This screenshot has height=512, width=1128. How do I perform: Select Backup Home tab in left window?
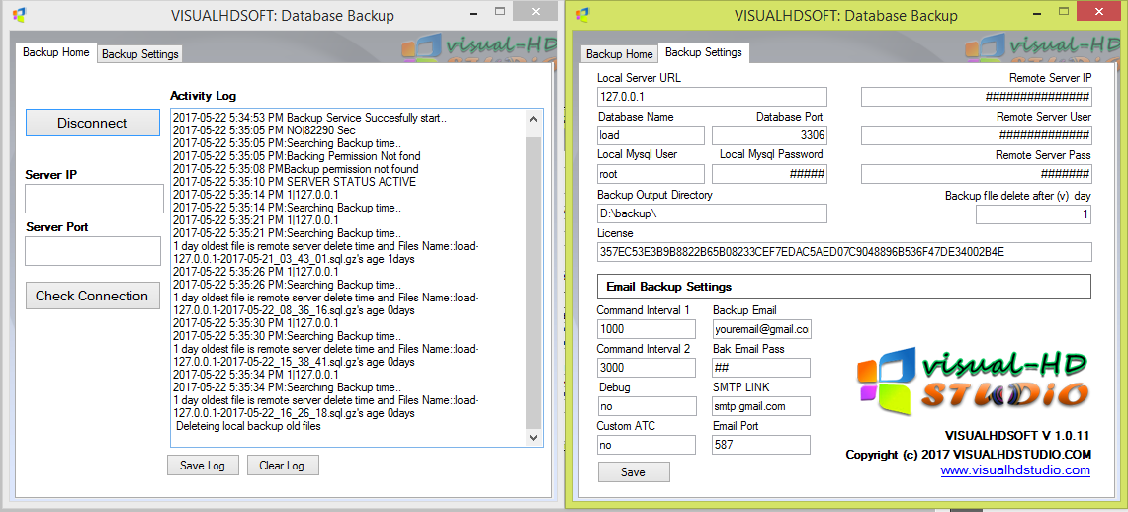[x=56, y=52]
